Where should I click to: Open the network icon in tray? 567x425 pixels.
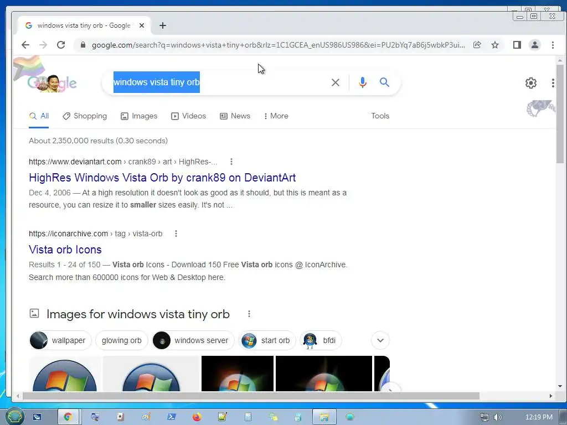pos(484,417)
